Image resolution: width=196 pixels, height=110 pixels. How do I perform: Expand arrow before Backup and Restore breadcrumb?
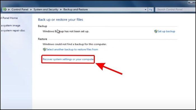coord(61,9)
